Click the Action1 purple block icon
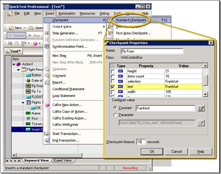The image size is (221, 174). click(18, 64)
